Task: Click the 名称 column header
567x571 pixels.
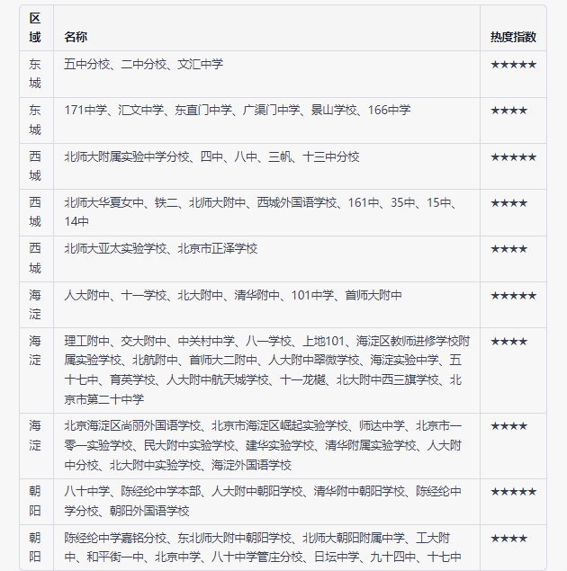Action: coord(76,37)
